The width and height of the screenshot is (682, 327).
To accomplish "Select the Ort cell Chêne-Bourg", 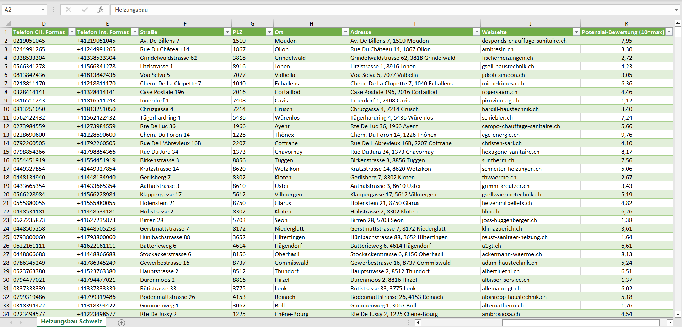I will [311, 314].
